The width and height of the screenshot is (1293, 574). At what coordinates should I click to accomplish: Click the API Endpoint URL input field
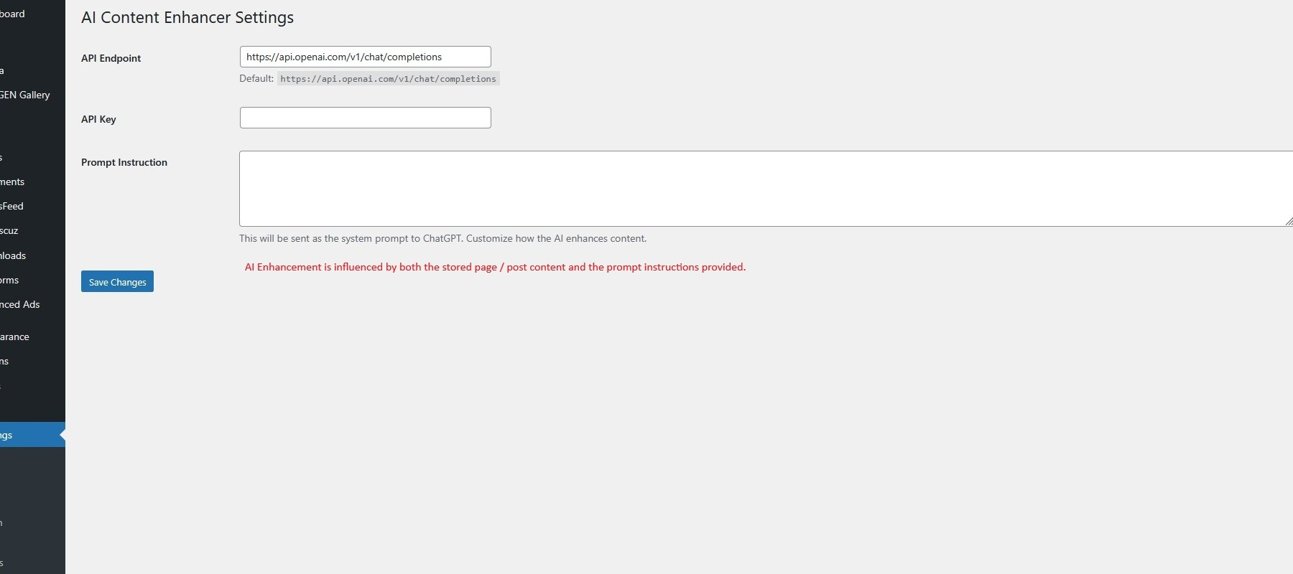(365, 57)
